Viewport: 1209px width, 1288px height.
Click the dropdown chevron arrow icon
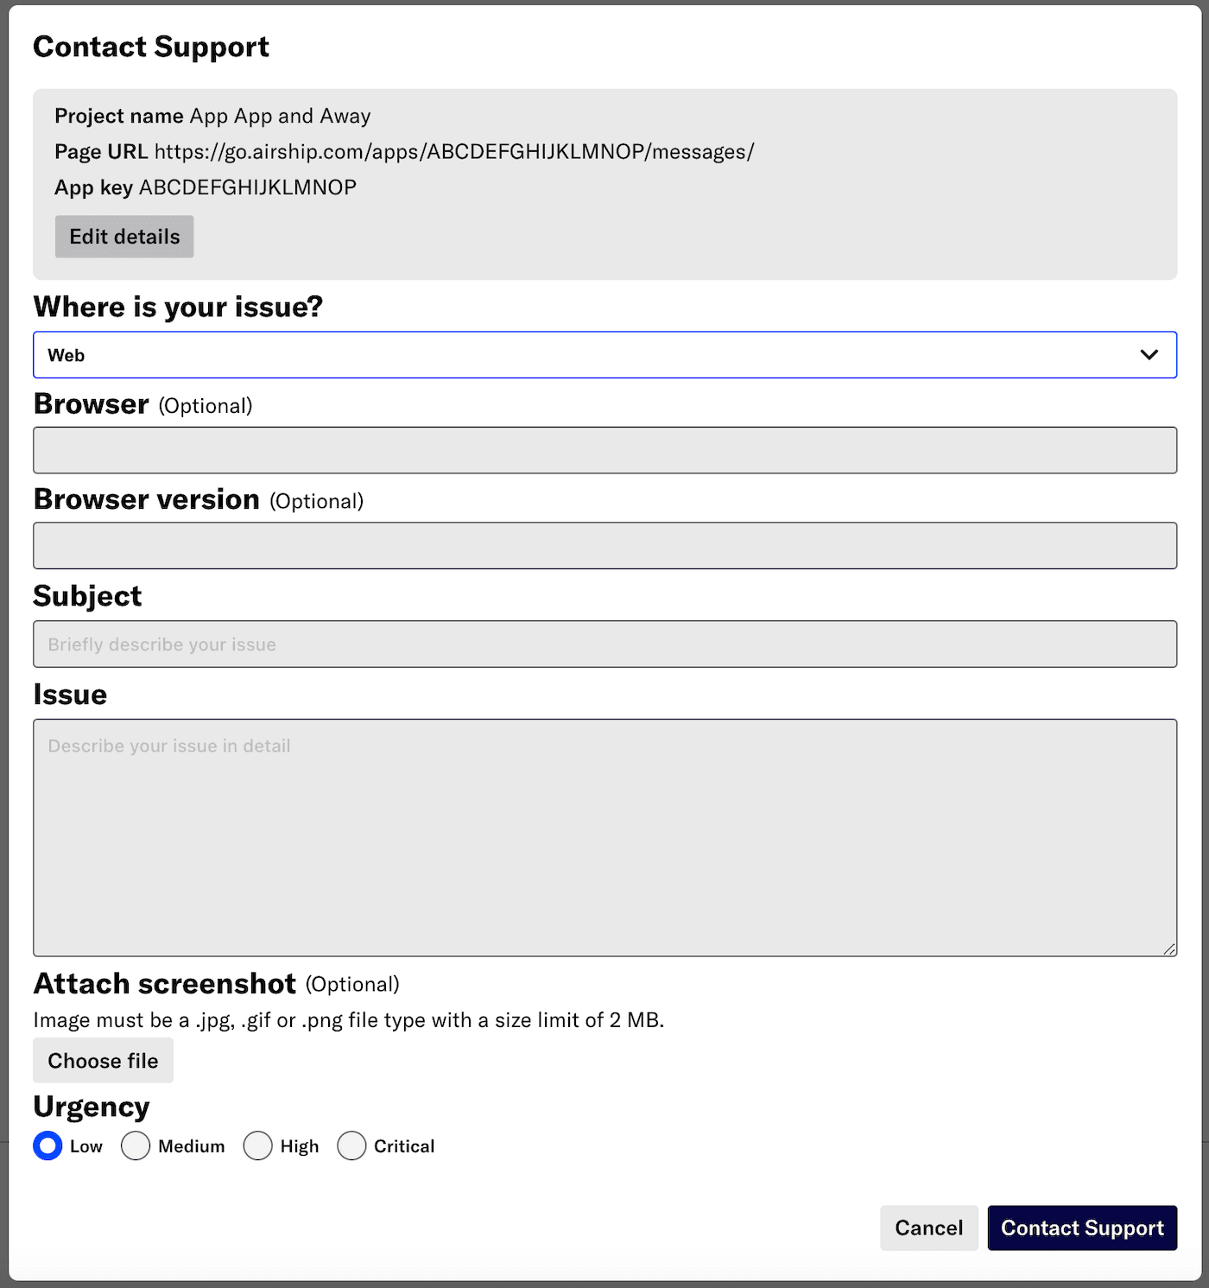coord(1149,355)
